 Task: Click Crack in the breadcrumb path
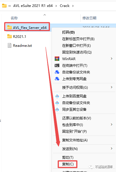point(65,6)
